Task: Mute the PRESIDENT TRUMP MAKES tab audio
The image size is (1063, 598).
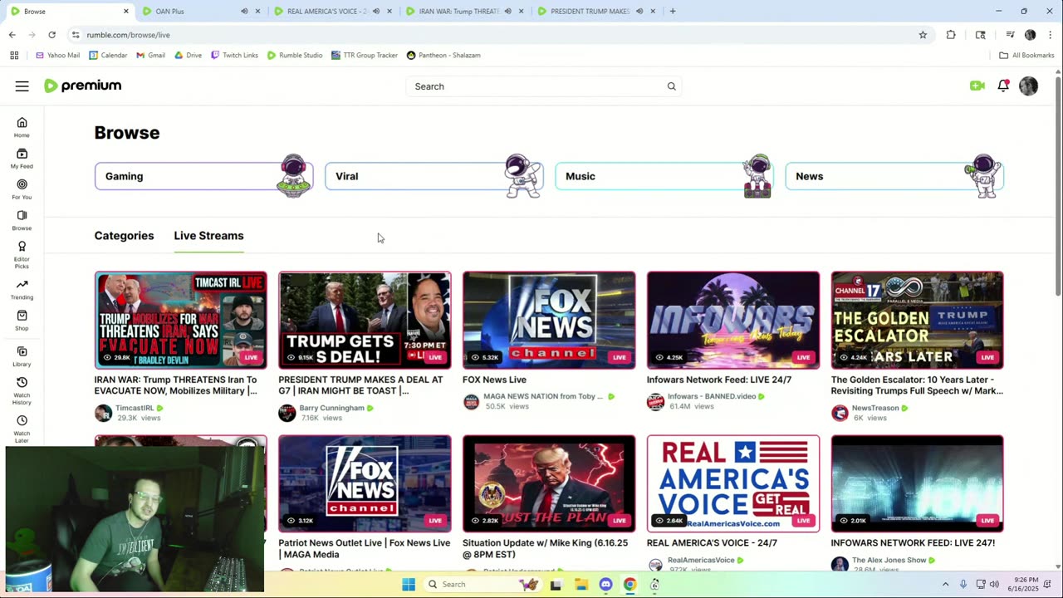Action: pyautogui.click(x=639, y=12)
